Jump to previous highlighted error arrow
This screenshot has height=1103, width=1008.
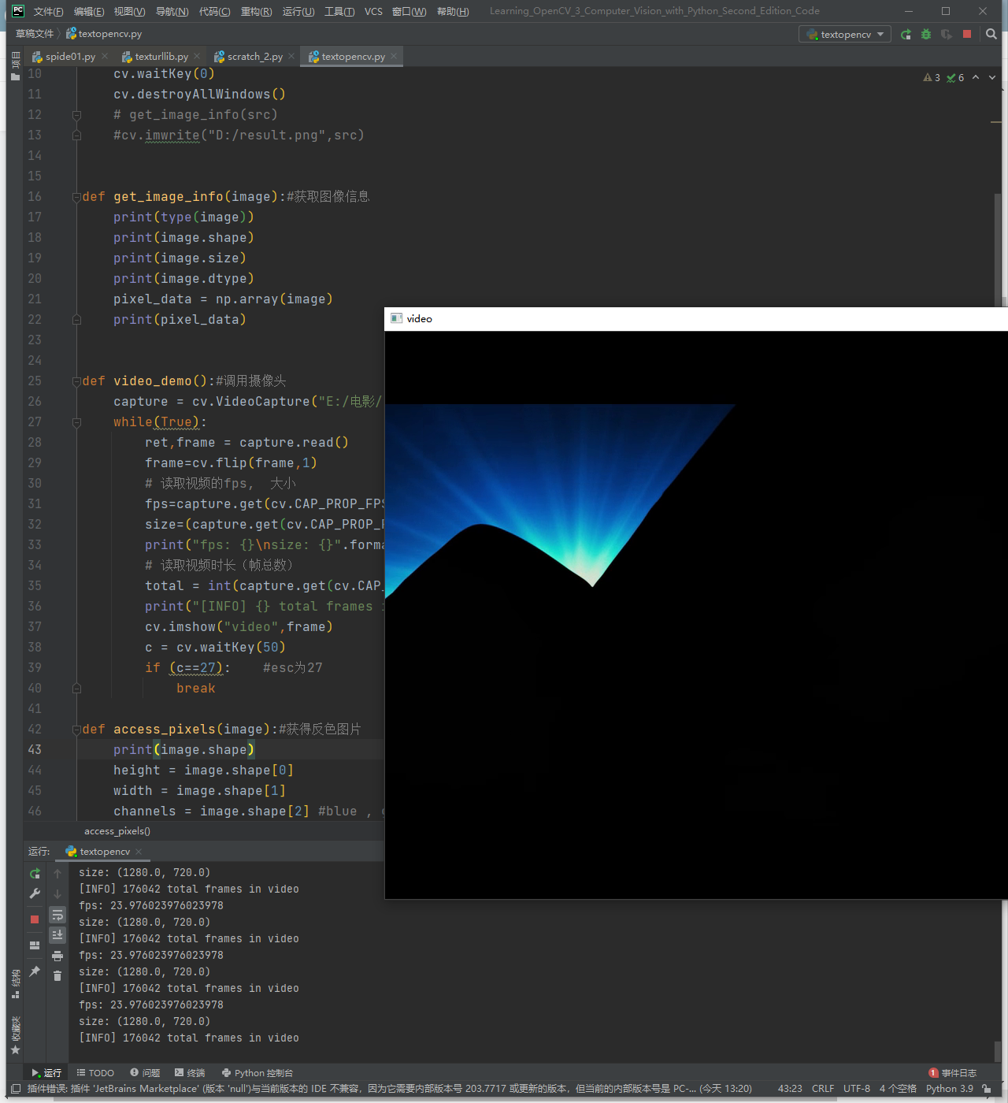[x=976, y=77]
